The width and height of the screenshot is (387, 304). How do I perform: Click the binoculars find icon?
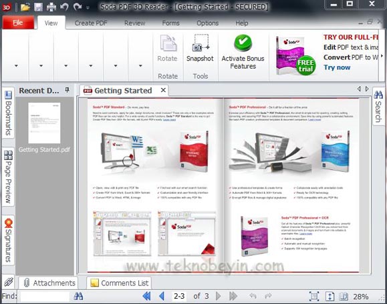78,296
